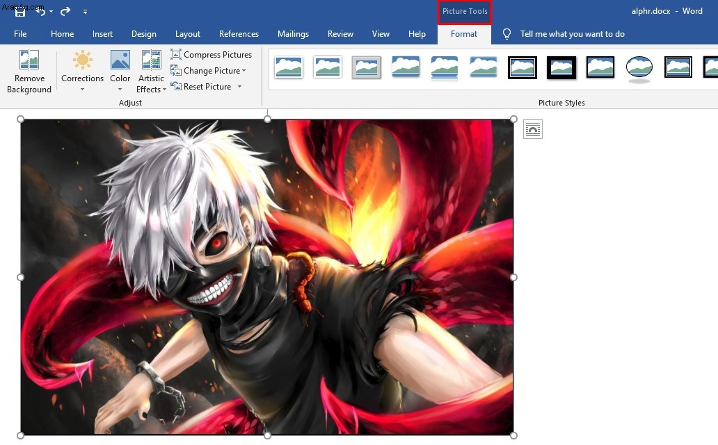This screenshot has height=445, width=718.
Task: Apply the Compound Frame Black style
Action: [x=678, y=67]
